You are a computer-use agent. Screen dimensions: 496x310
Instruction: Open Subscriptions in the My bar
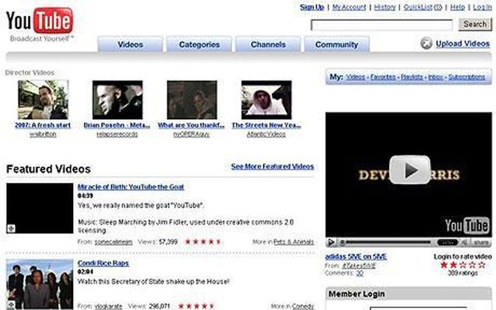pos(467,77)
